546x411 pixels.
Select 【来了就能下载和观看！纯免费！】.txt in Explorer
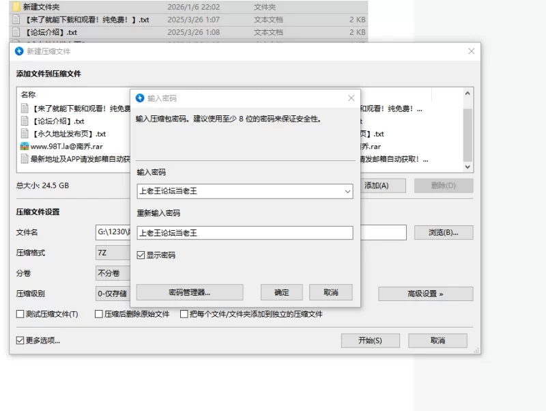pyautogui.click(x=188, y=20)
